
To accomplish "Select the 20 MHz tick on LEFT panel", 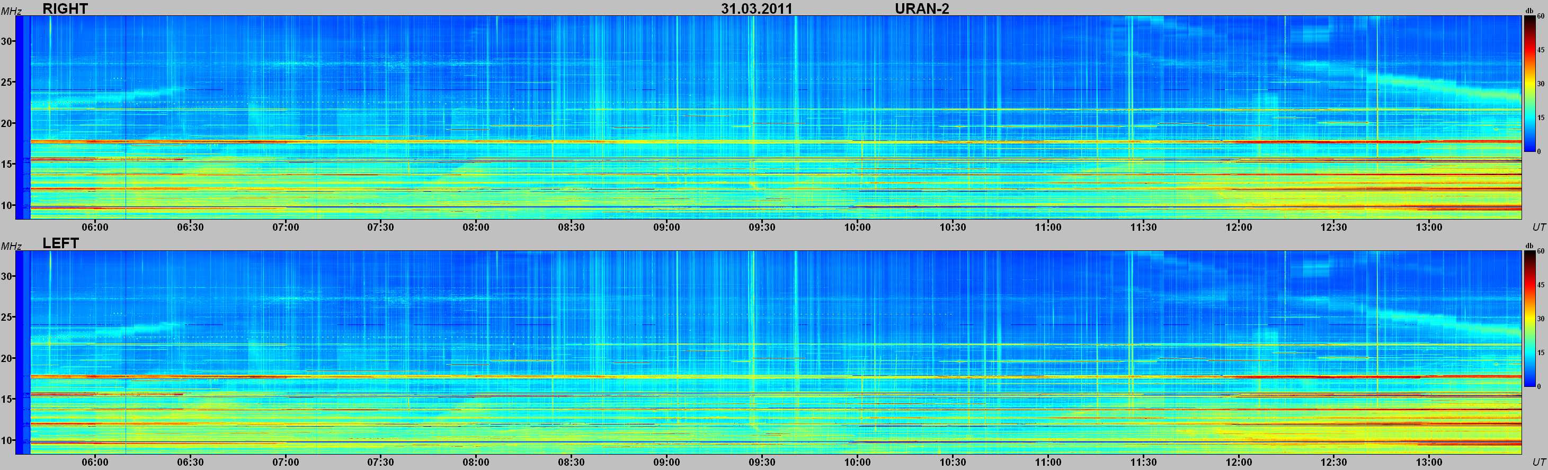I will [x=6, y=358].
